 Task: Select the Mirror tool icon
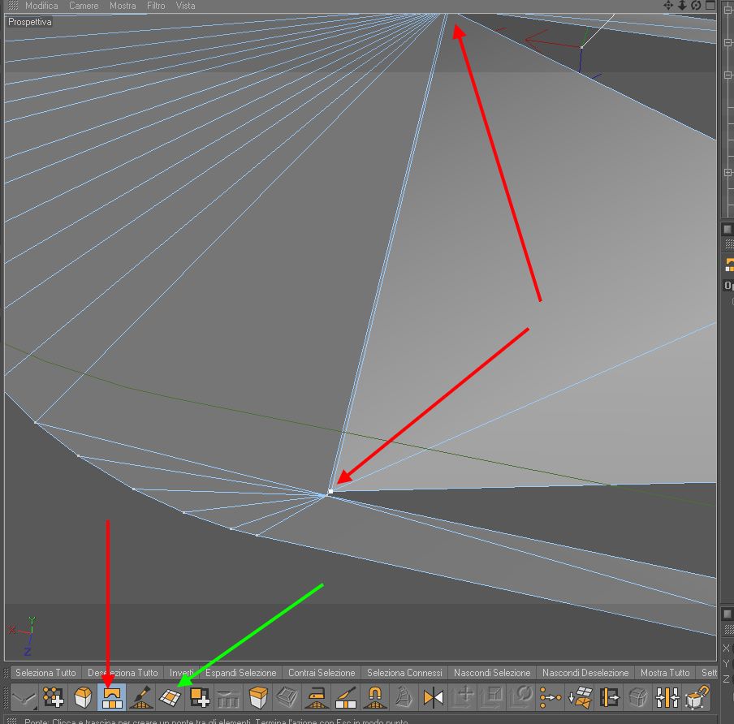pyautogui.click(x=434, y=698)
